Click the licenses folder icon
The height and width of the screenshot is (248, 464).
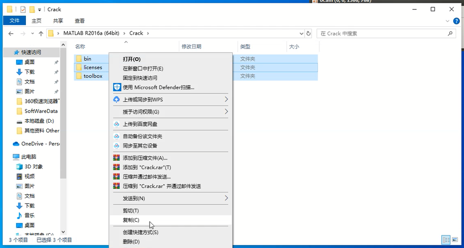pyautogui.click(x=79, y=67)
